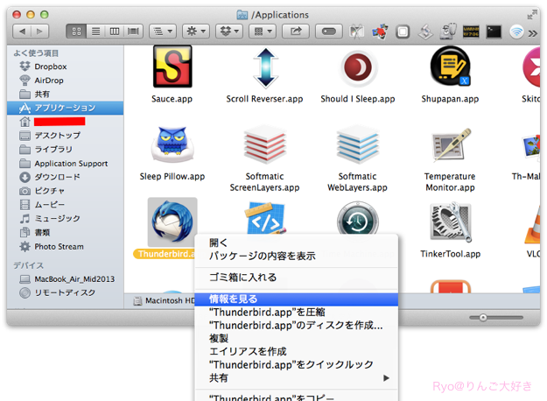
Task: Select MacBook_Air_Mid2013 device in sidebar
Action: pyautogui.click(x=65, y=278)
